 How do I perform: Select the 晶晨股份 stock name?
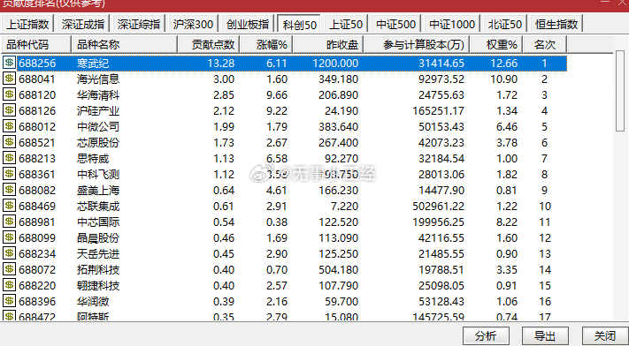[x=98, y=238]
